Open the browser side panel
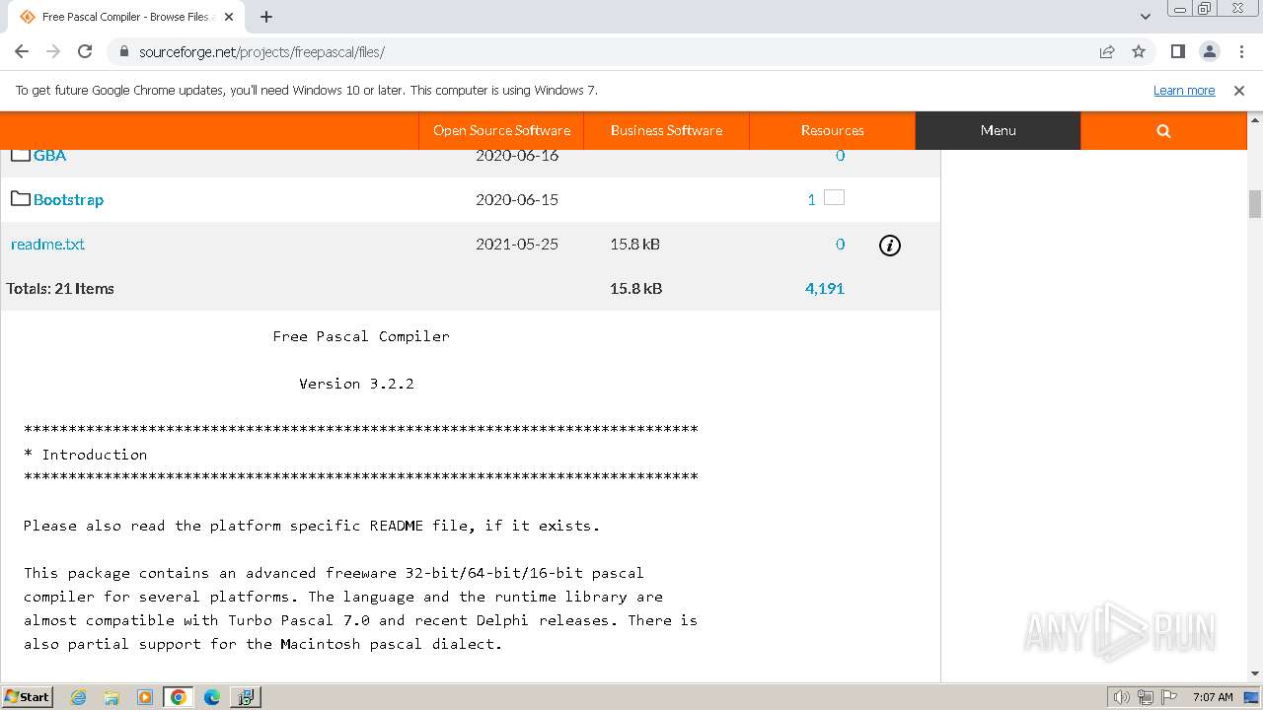 tap(1177, 51)
